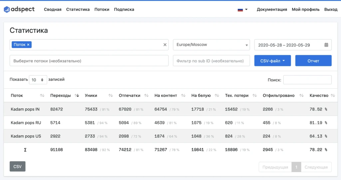Open the Сводная menu item
341x180 pixels.
click(x=53, y=9)
